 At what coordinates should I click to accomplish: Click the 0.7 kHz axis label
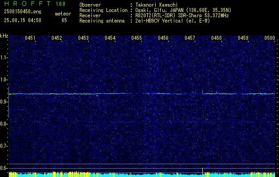4,146
